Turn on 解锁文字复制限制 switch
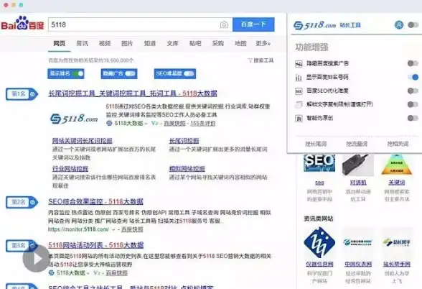The width and height of the screenshot is (422, 289). (413, 104)
